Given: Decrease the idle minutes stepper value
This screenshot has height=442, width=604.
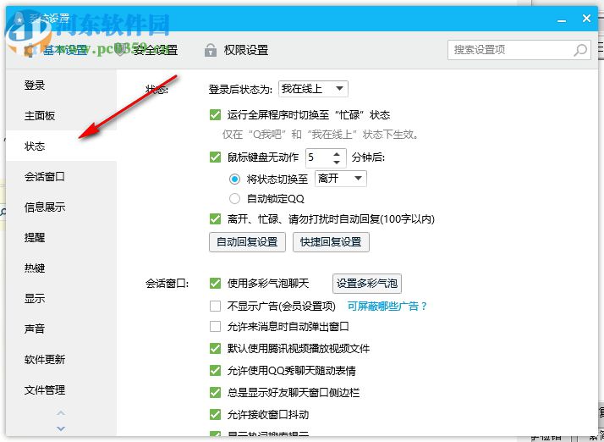Looking at the screenshot, I should (x=337, y=162).
